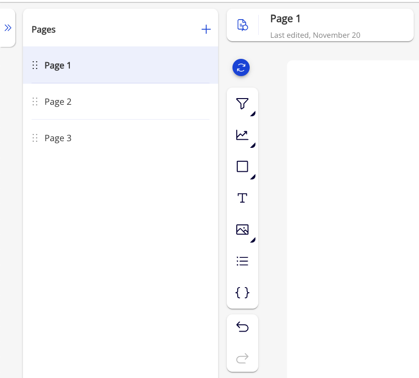The height and width of the screenshot is (378, 419).
Task: Open the Filter tool in toolbar
Action: [x=243, y=103]
